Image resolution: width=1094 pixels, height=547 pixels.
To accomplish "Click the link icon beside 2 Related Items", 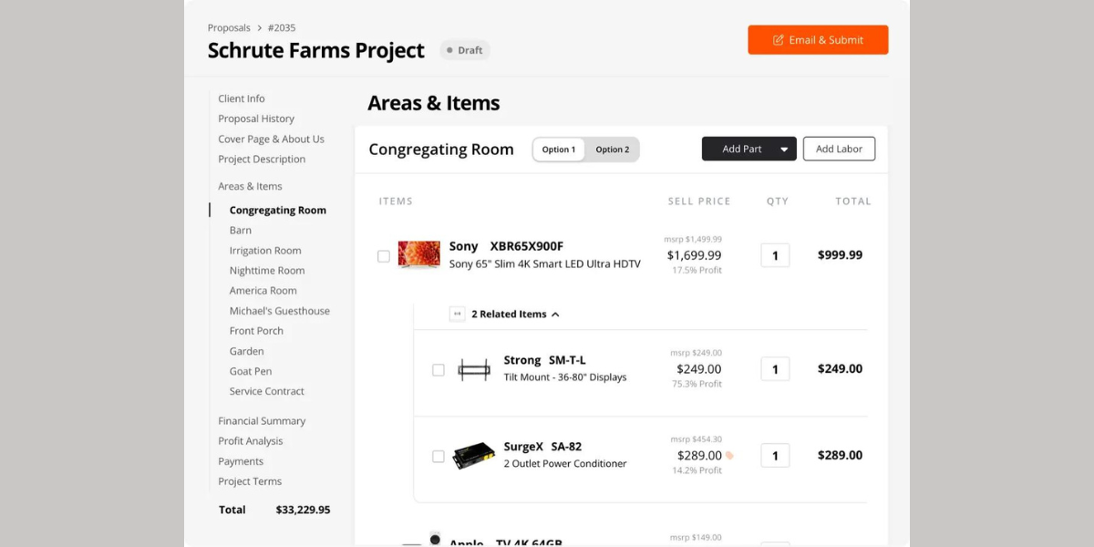I will [x=457, y=314].
